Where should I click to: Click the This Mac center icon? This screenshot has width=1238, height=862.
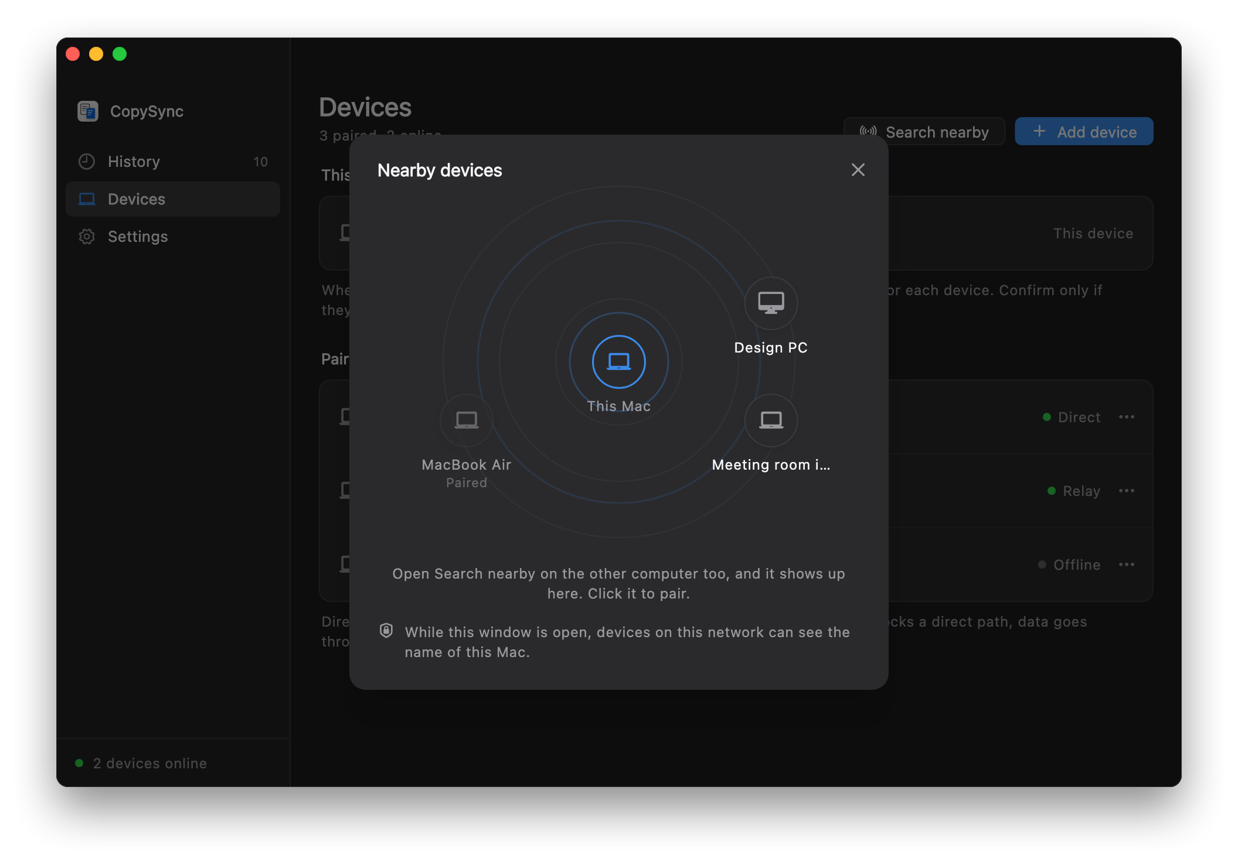coord(619,361)
